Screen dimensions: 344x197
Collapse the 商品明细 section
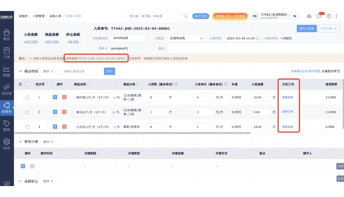coord(20,71)
